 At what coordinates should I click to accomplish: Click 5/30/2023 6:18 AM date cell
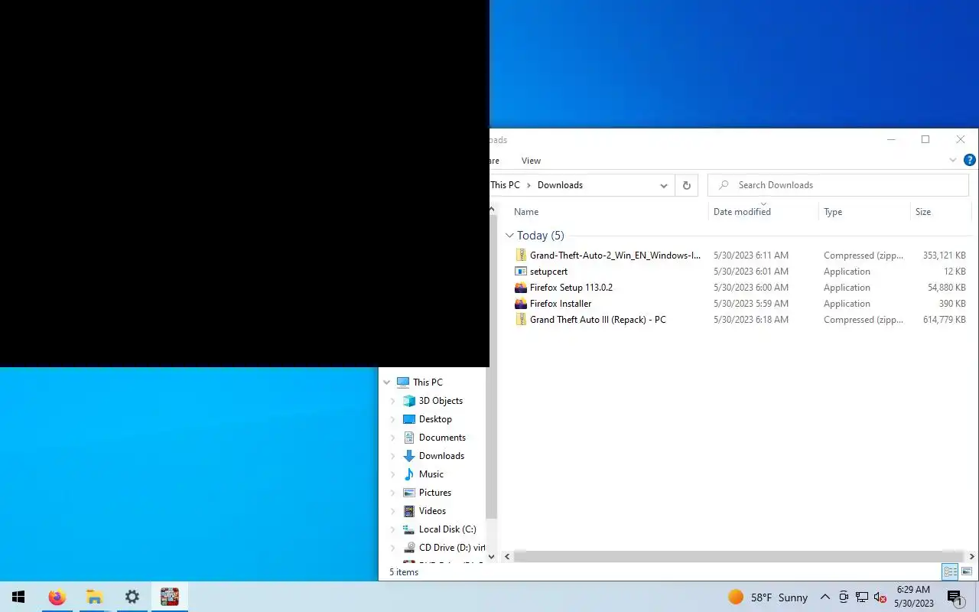(x=751, y=320)
